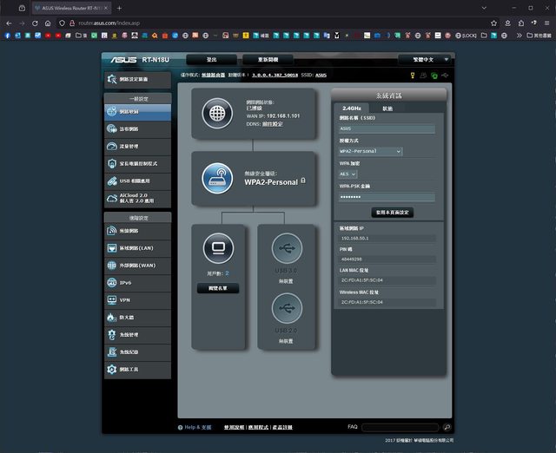556x453 pixels.
Task: Click the SSID ASUS link in the header
Action: pyautogui.click(x=321, y=75)
